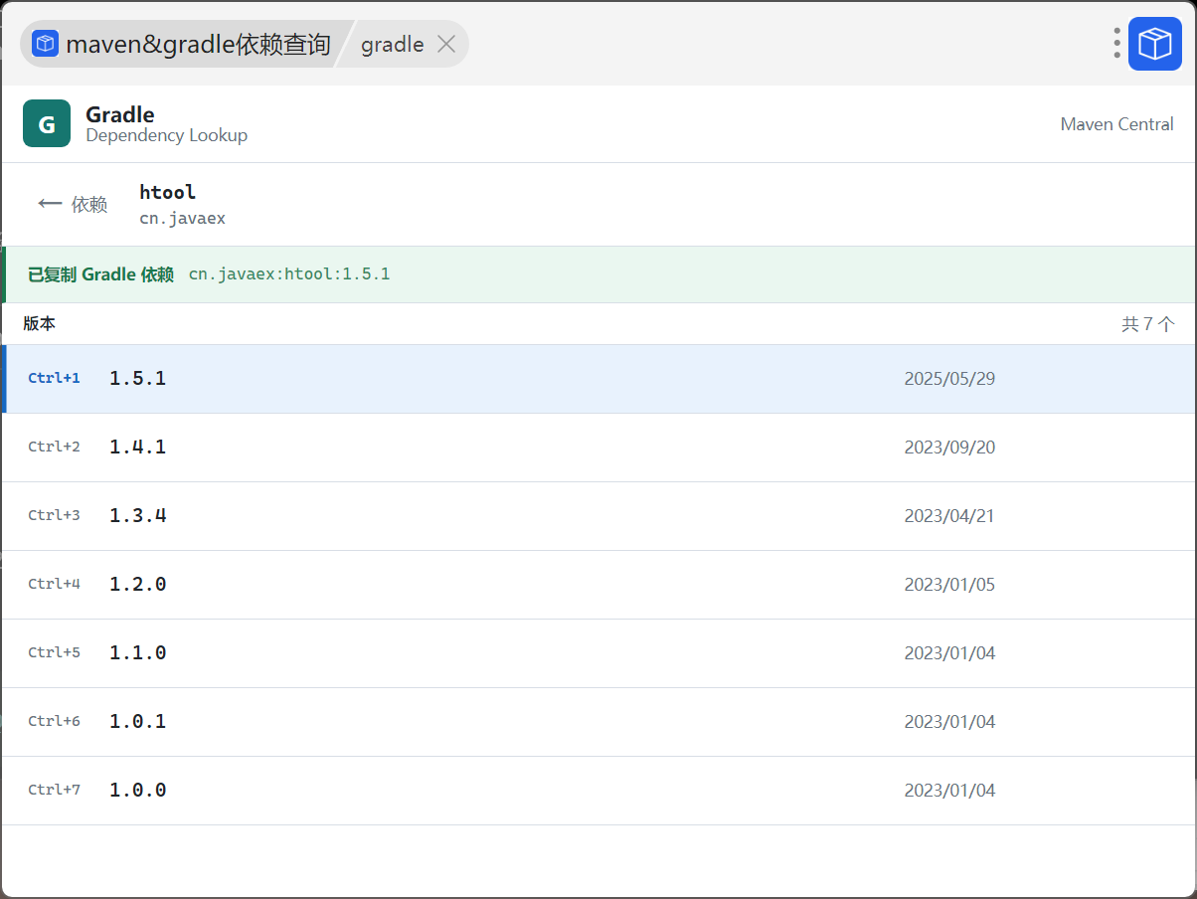
Task: Click the 共 7 个 version count
Action: tap(1148, 324)
